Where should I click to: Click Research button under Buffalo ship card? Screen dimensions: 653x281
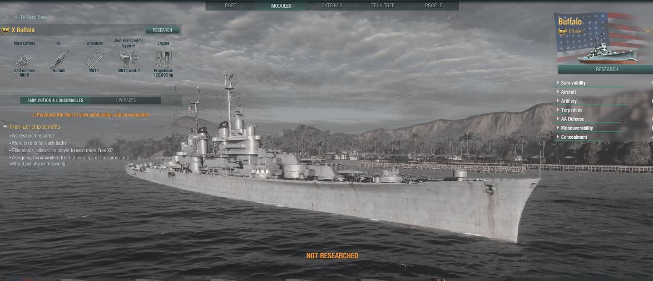tap(607, 69)
